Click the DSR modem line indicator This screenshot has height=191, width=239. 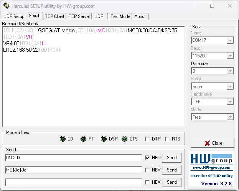[x=104, y=139]
